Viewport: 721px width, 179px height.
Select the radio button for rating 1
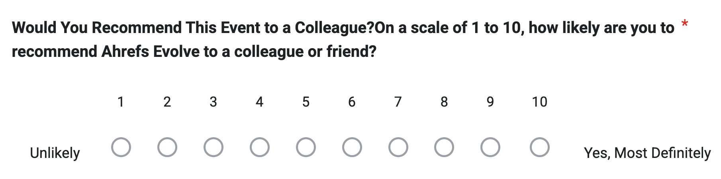tap(121, 148)
